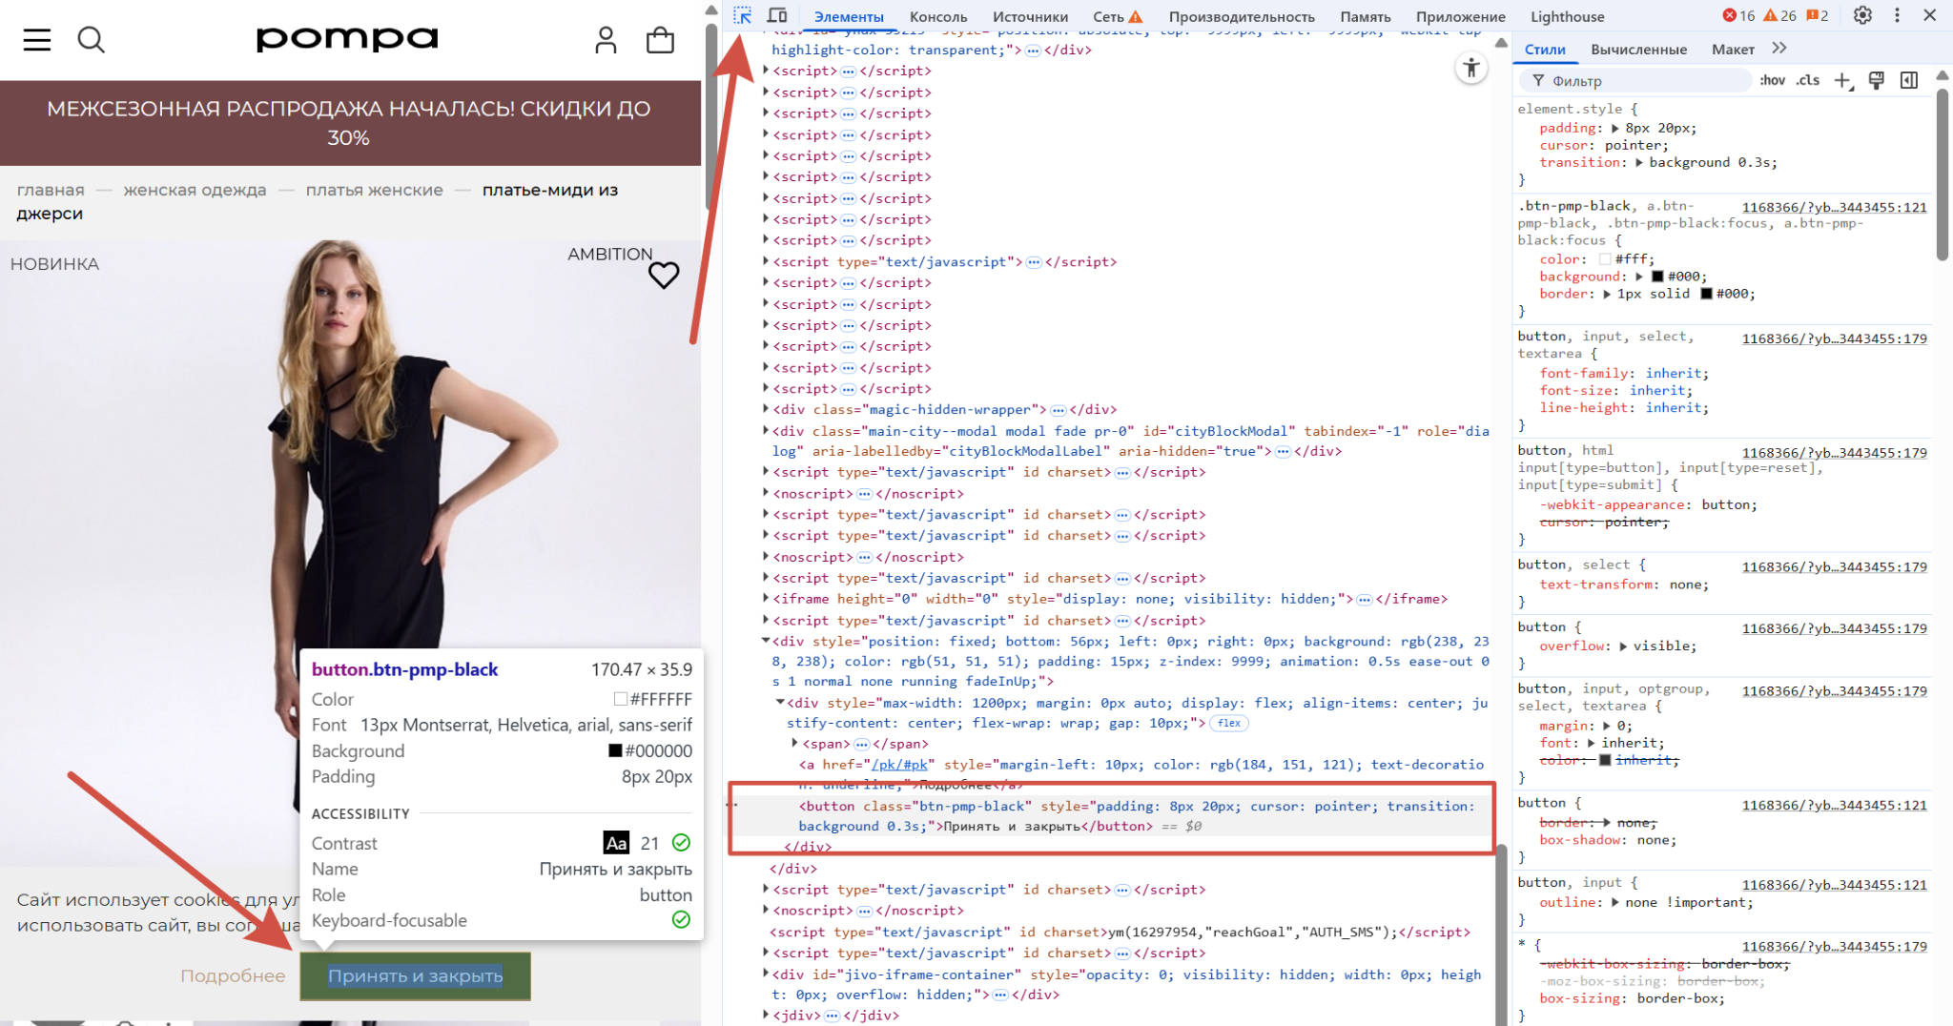Activate the inspect element picker tool
The width and height of the screenshot is (1953, 1026).
(743, 16)
